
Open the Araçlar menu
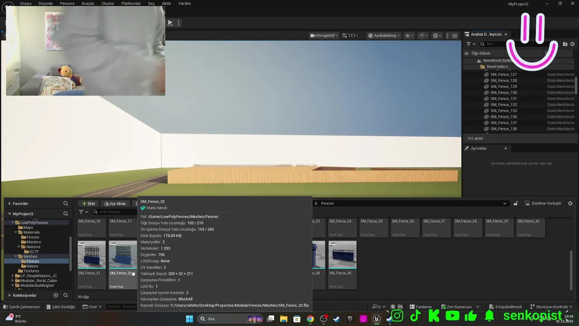point(88,4)
